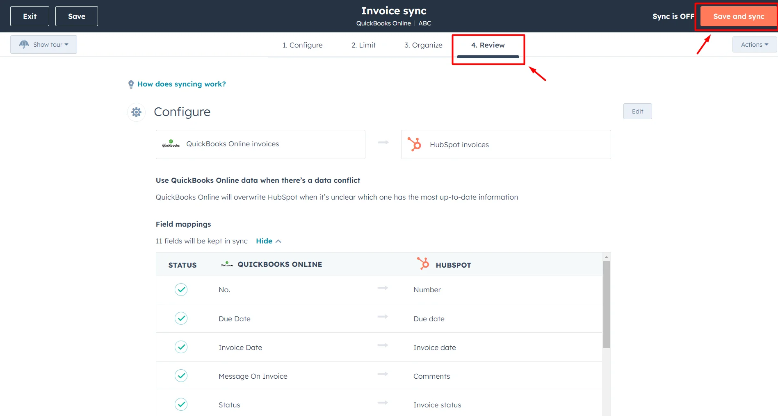Open the Actions dropdown
The image size is (778, 416).
click(754, 44)
